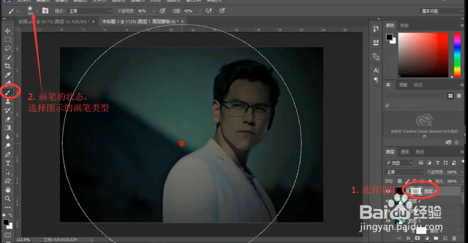This screenshot has width=468, height=243.
Task: Select the Clone Stamp tool
Action: (x=8, y=101)
